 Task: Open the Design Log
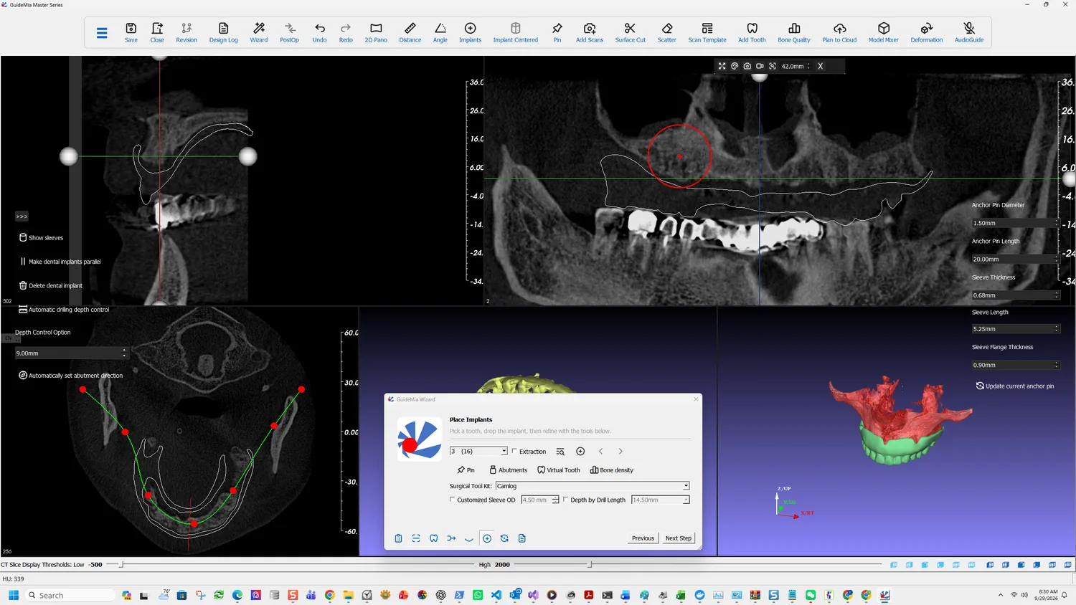pos(223,32)
